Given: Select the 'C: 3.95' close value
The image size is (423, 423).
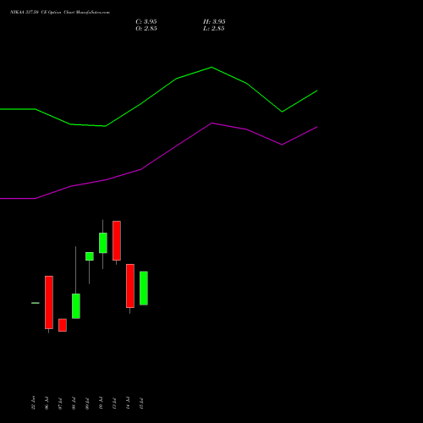Looking at the screenshot, I should [146, 22].
